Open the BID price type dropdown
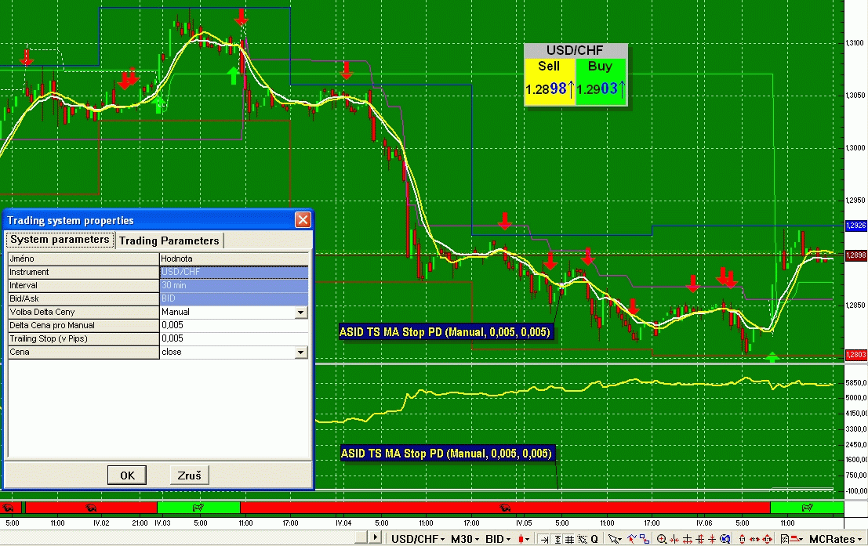The image size is (868, 546). pyautogui.click(x=498, y=539)
